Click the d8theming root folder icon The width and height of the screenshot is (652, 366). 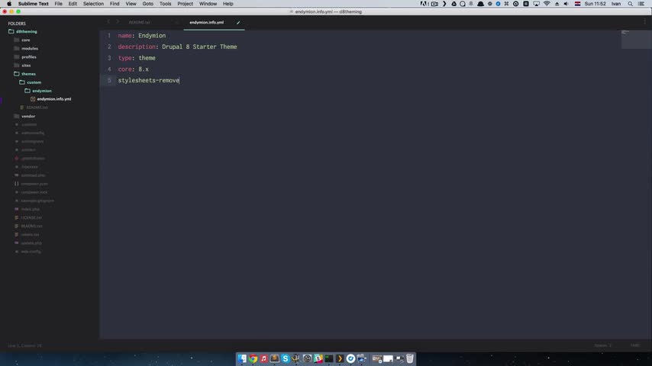click(x=11, y=31)
